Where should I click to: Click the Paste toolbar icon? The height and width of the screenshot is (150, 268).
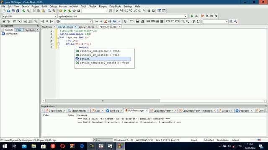click(x=44, y=11)
